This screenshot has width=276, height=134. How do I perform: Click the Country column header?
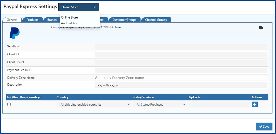pyautogui.click(x=62, y=97)
